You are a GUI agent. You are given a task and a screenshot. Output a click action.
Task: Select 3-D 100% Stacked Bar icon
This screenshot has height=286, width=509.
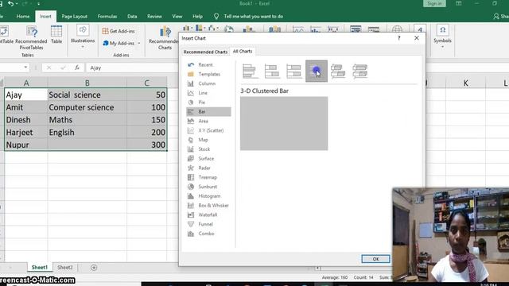point(359,71)
